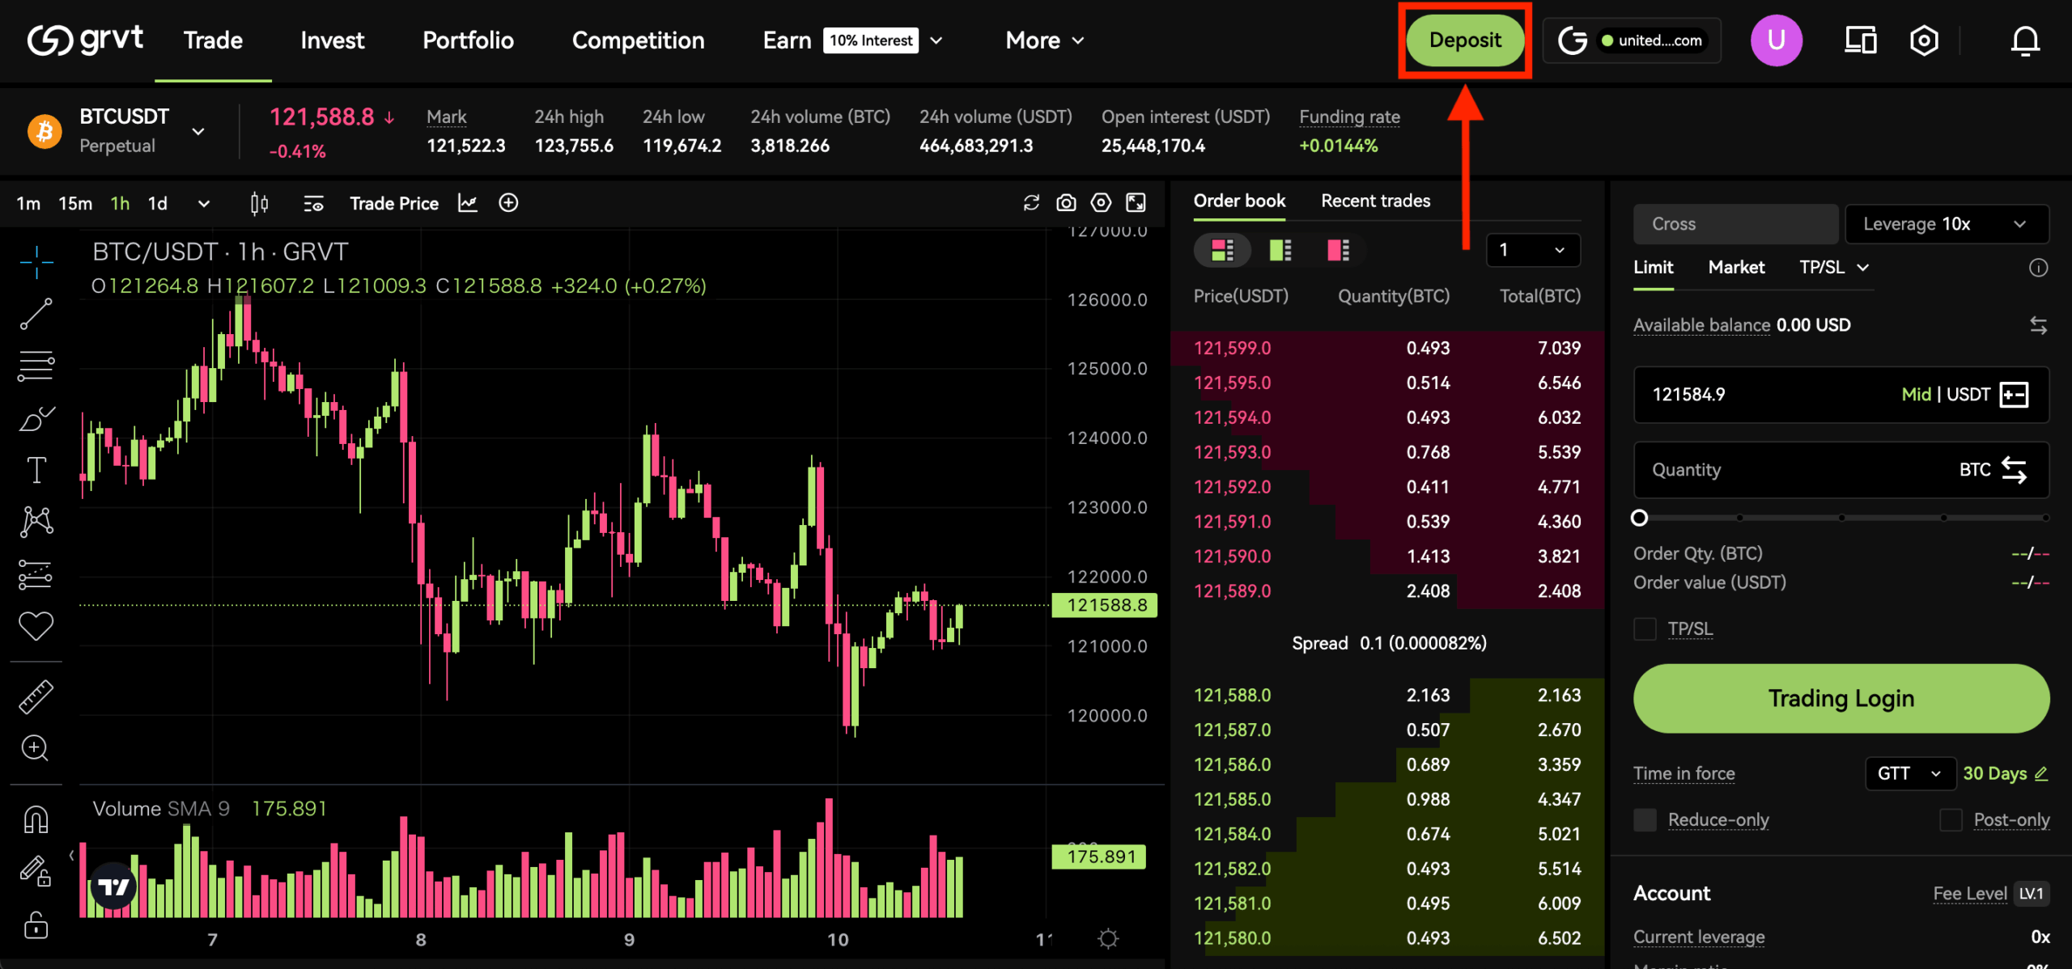Open the Leverage 10x dropdown

(1946, 224)
